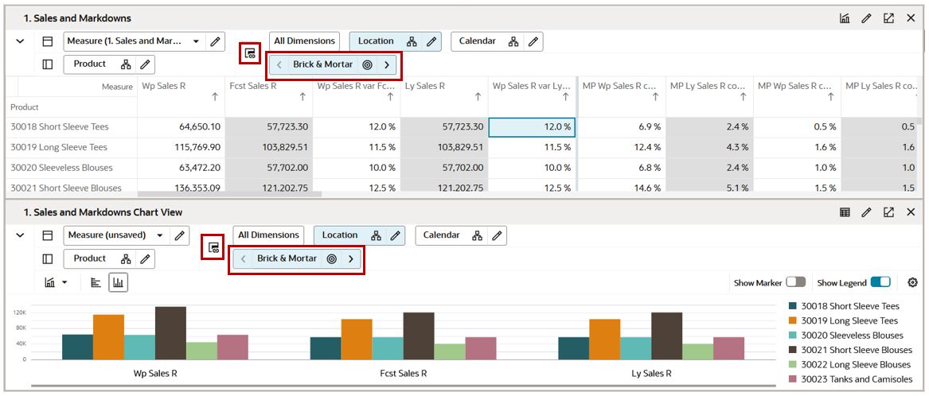
Task: Collapse the chart view's dimension toolbar chevron
Action: (20, 235)
